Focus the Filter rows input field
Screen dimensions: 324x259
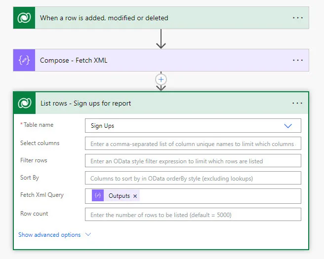coord(193,161)
